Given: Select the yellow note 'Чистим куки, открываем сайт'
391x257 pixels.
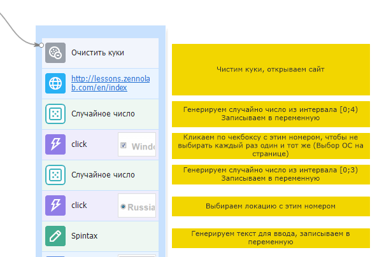Looking at the screenshot, I should 270,69.
